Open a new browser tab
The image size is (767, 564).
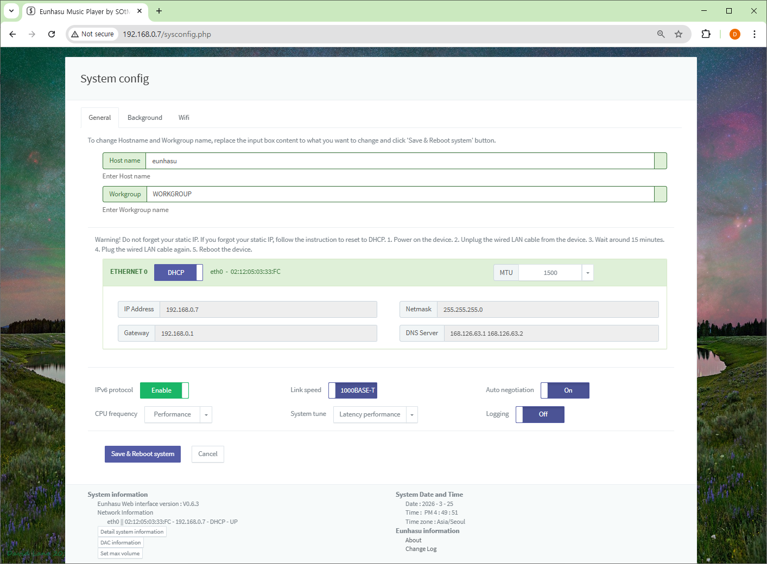[x=159, y=11]
